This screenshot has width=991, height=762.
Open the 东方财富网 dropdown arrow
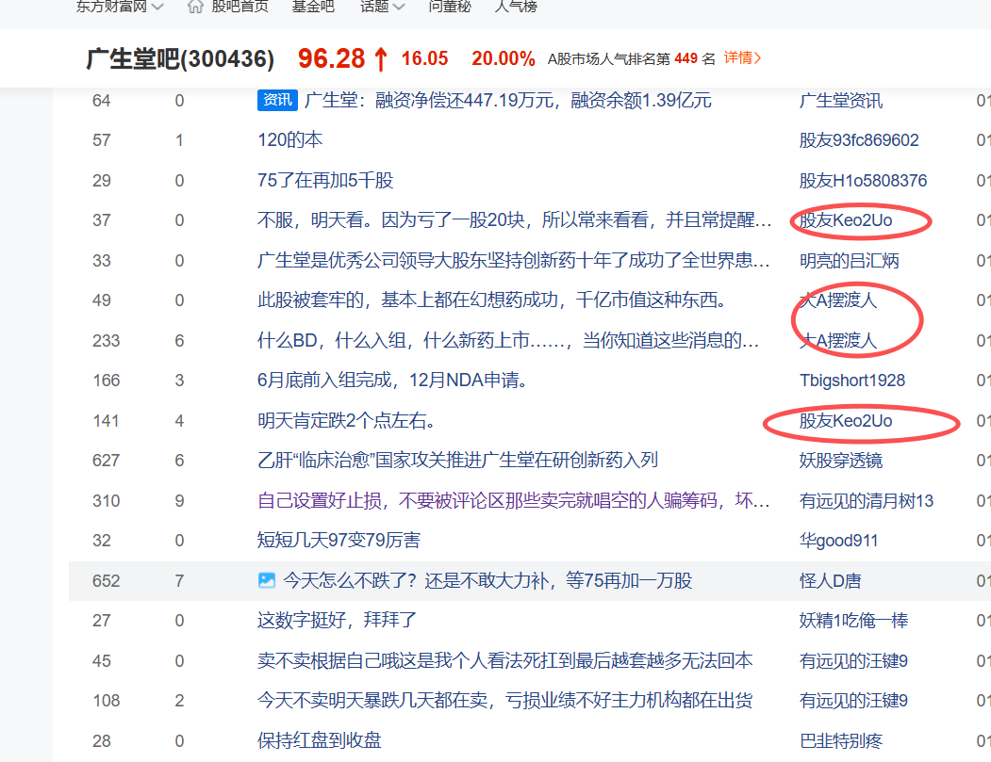(x=157, y=7)
